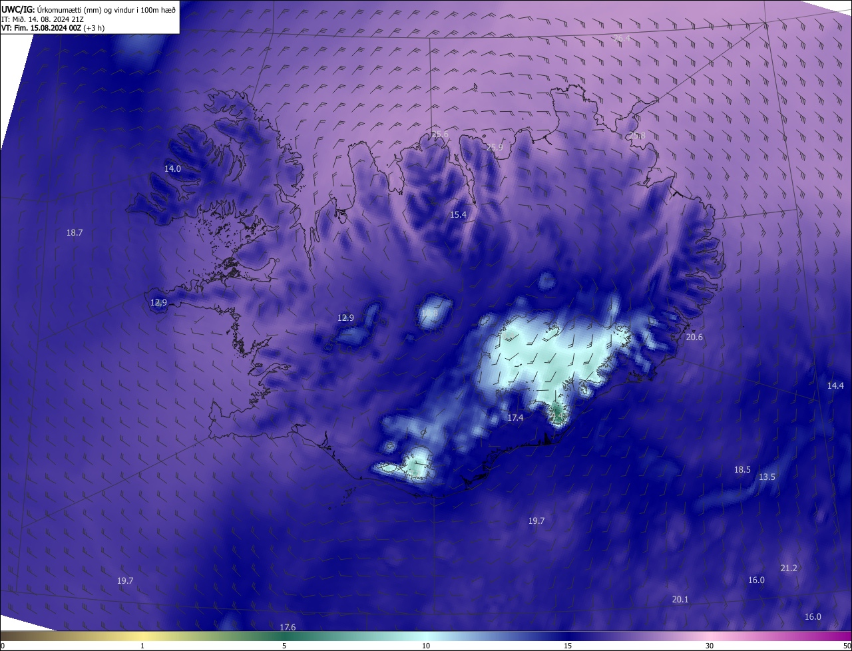Click the 17.6 value label on the map
The image size is (852, 651).
(x=288, y=628)
